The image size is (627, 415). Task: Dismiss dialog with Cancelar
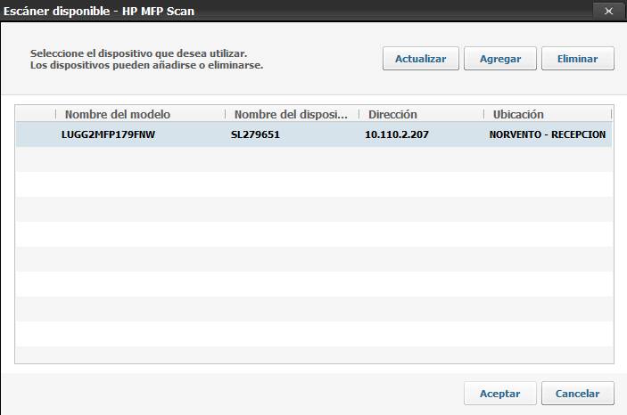(x=578, y=394)
